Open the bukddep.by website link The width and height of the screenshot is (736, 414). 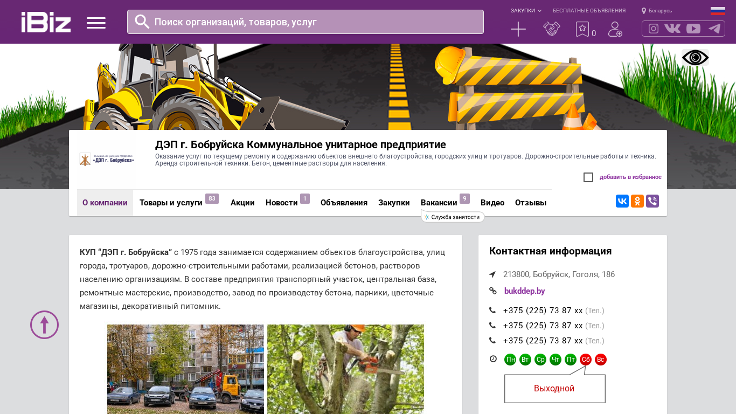click(x=524, y=291)
